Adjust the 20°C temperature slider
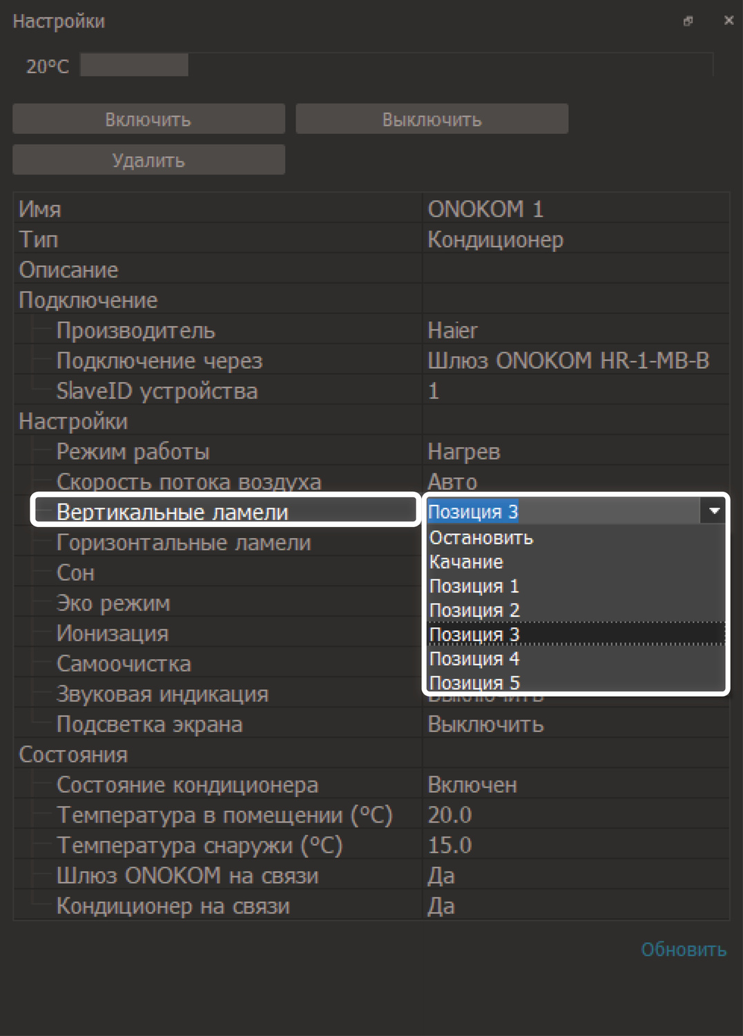743x1036 pixels. tap(135, 66)
